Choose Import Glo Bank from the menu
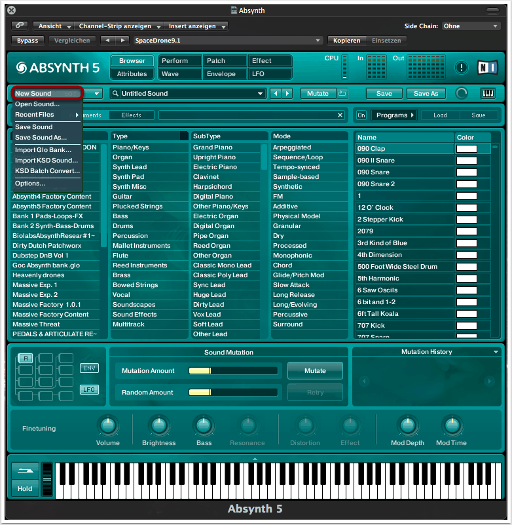Image resolution: width=512 pixels, height=525 pixels. coord(43,150)
